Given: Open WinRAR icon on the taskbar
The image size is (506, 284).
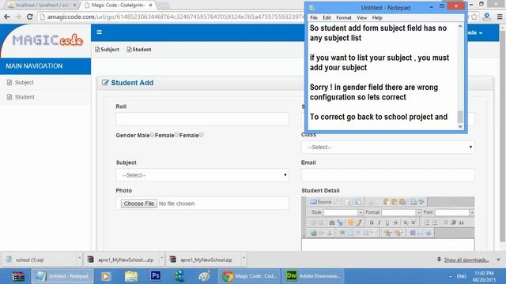Looking at the screenshot, I should coord(18,276).
